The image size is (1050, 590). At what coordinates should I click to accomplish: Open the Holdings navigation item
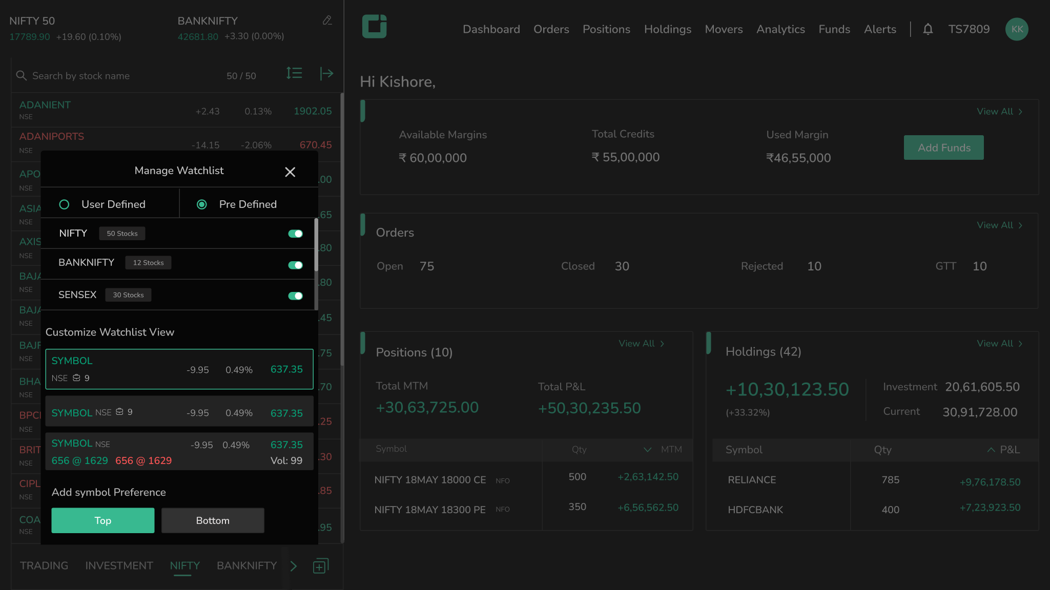667,29
